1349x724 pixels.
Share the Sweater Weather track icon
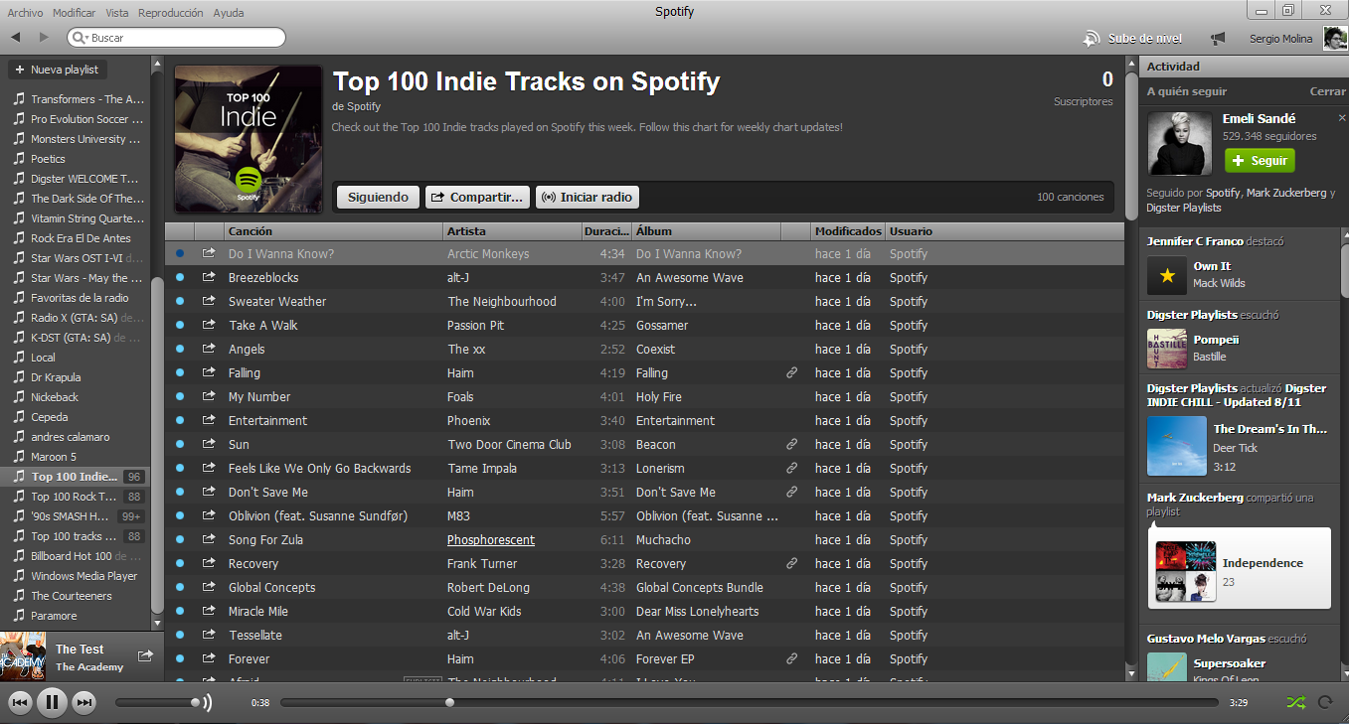tap(209, 301)
